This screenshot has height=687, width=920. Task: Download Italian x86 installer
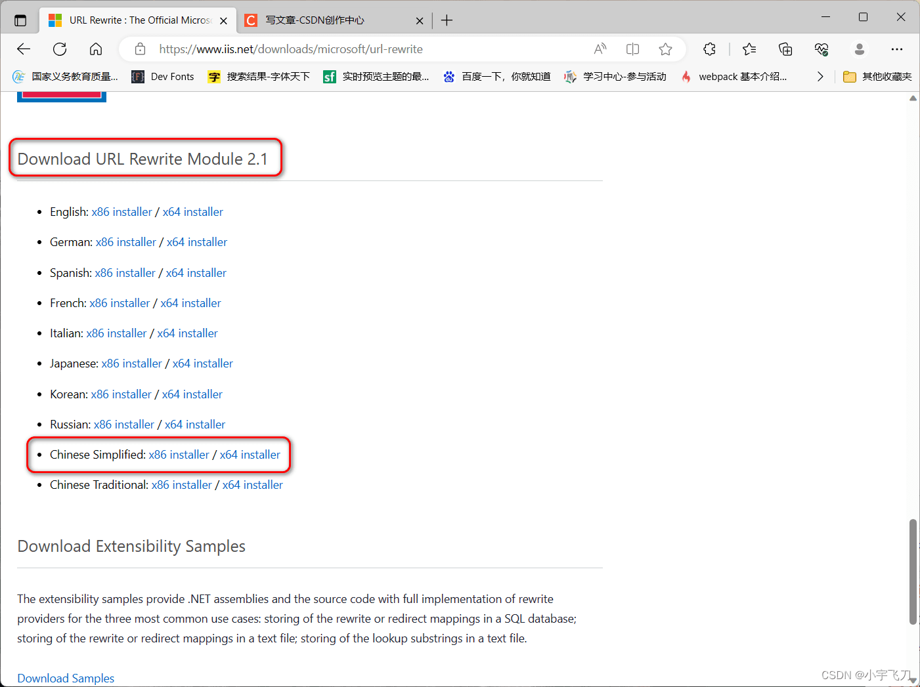117,333
